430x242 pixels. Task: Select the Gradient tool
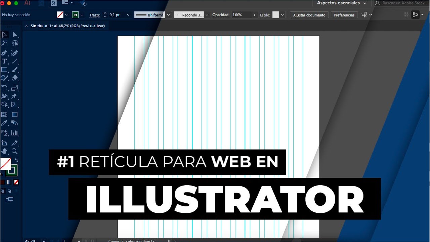[x=15, y=115]
